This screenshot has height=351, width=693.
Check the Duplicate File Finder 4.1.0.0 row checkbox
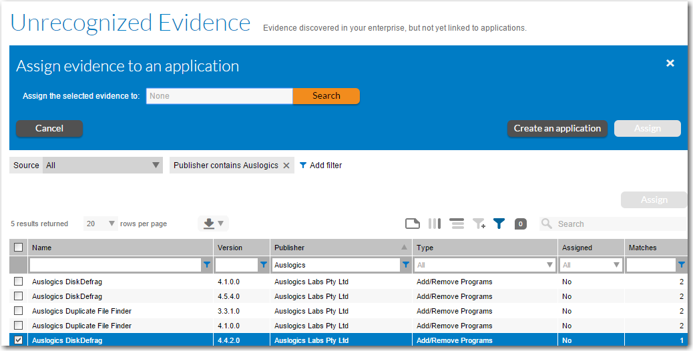coord(18,326)
